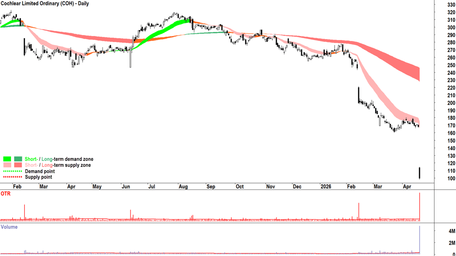Click the Aug label on the date axis

click(x=183, y=187)
